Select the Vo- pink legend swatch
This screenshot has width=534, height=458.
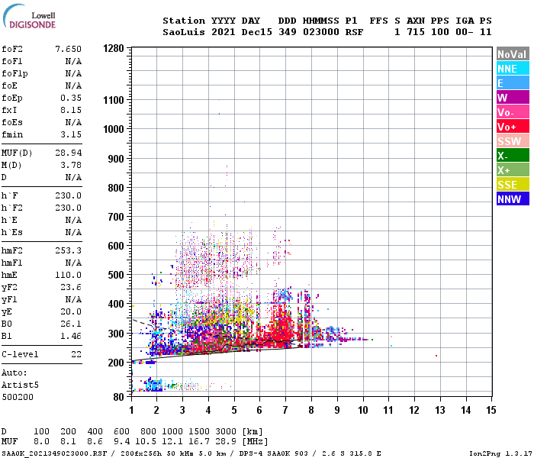tap(513, 112)
